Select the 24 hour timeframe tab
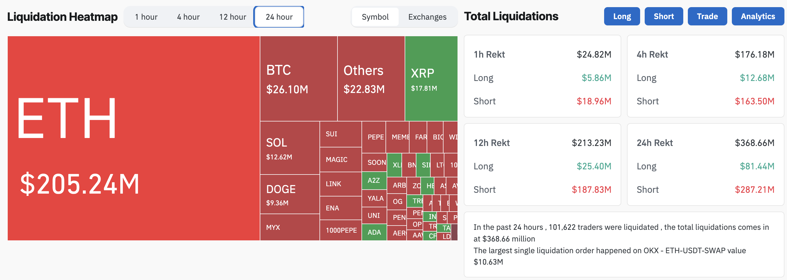 pos(279,17)
